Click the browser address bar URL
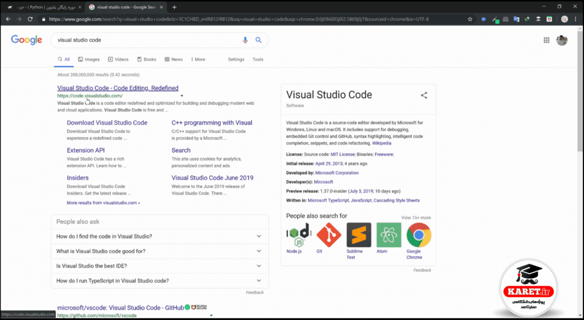This screenshot has width=584, height=320. tap(239, 19)
